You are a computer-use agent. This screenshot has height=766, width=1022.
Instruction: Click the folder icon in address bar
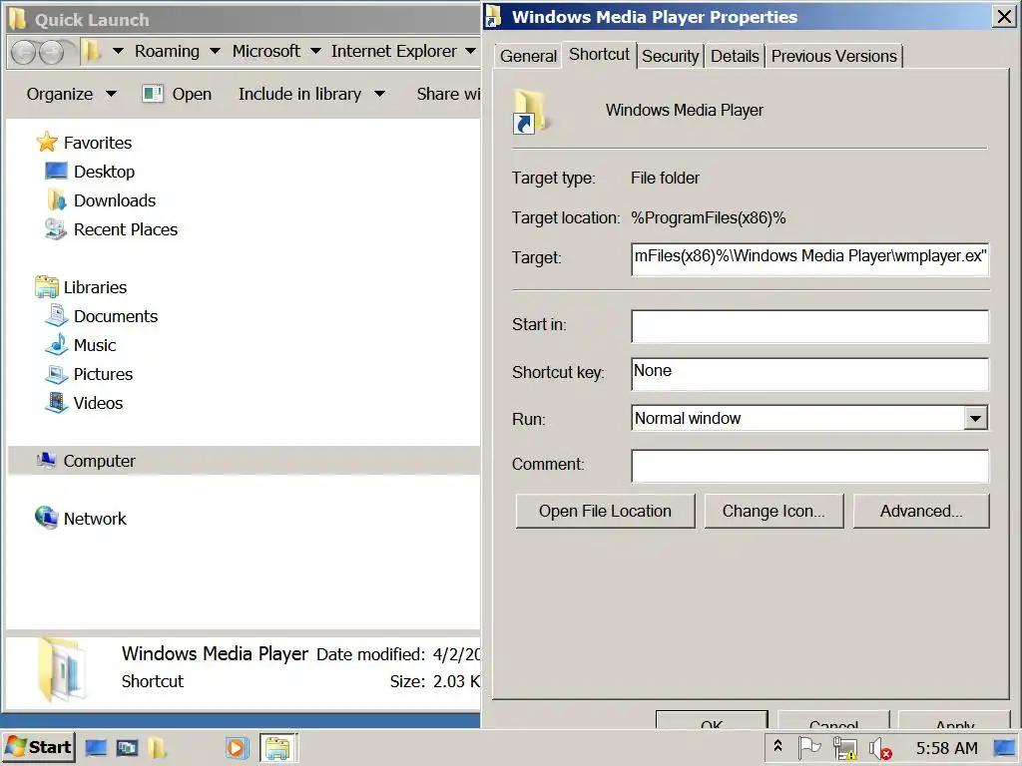coord(92,51)
